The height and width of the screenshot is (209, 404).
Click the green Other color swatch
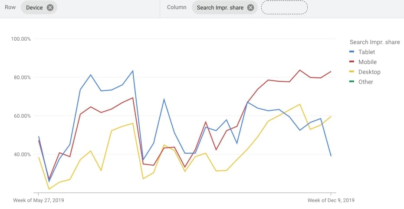click(351, 81)
